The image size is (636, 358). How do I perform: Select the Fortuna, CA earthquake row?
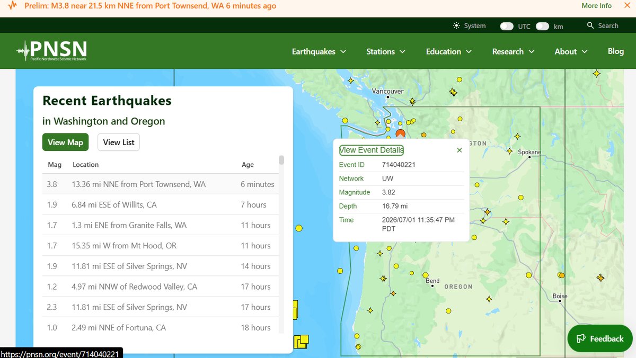point(160,327)
